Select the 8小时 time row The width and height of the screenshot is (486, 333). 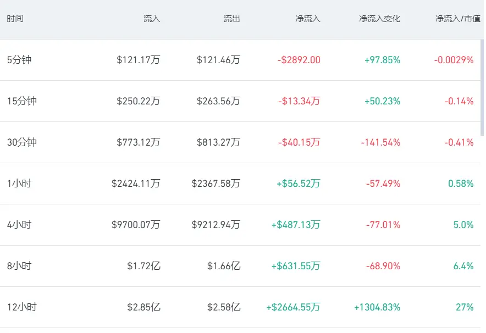[x=240, y=266]
